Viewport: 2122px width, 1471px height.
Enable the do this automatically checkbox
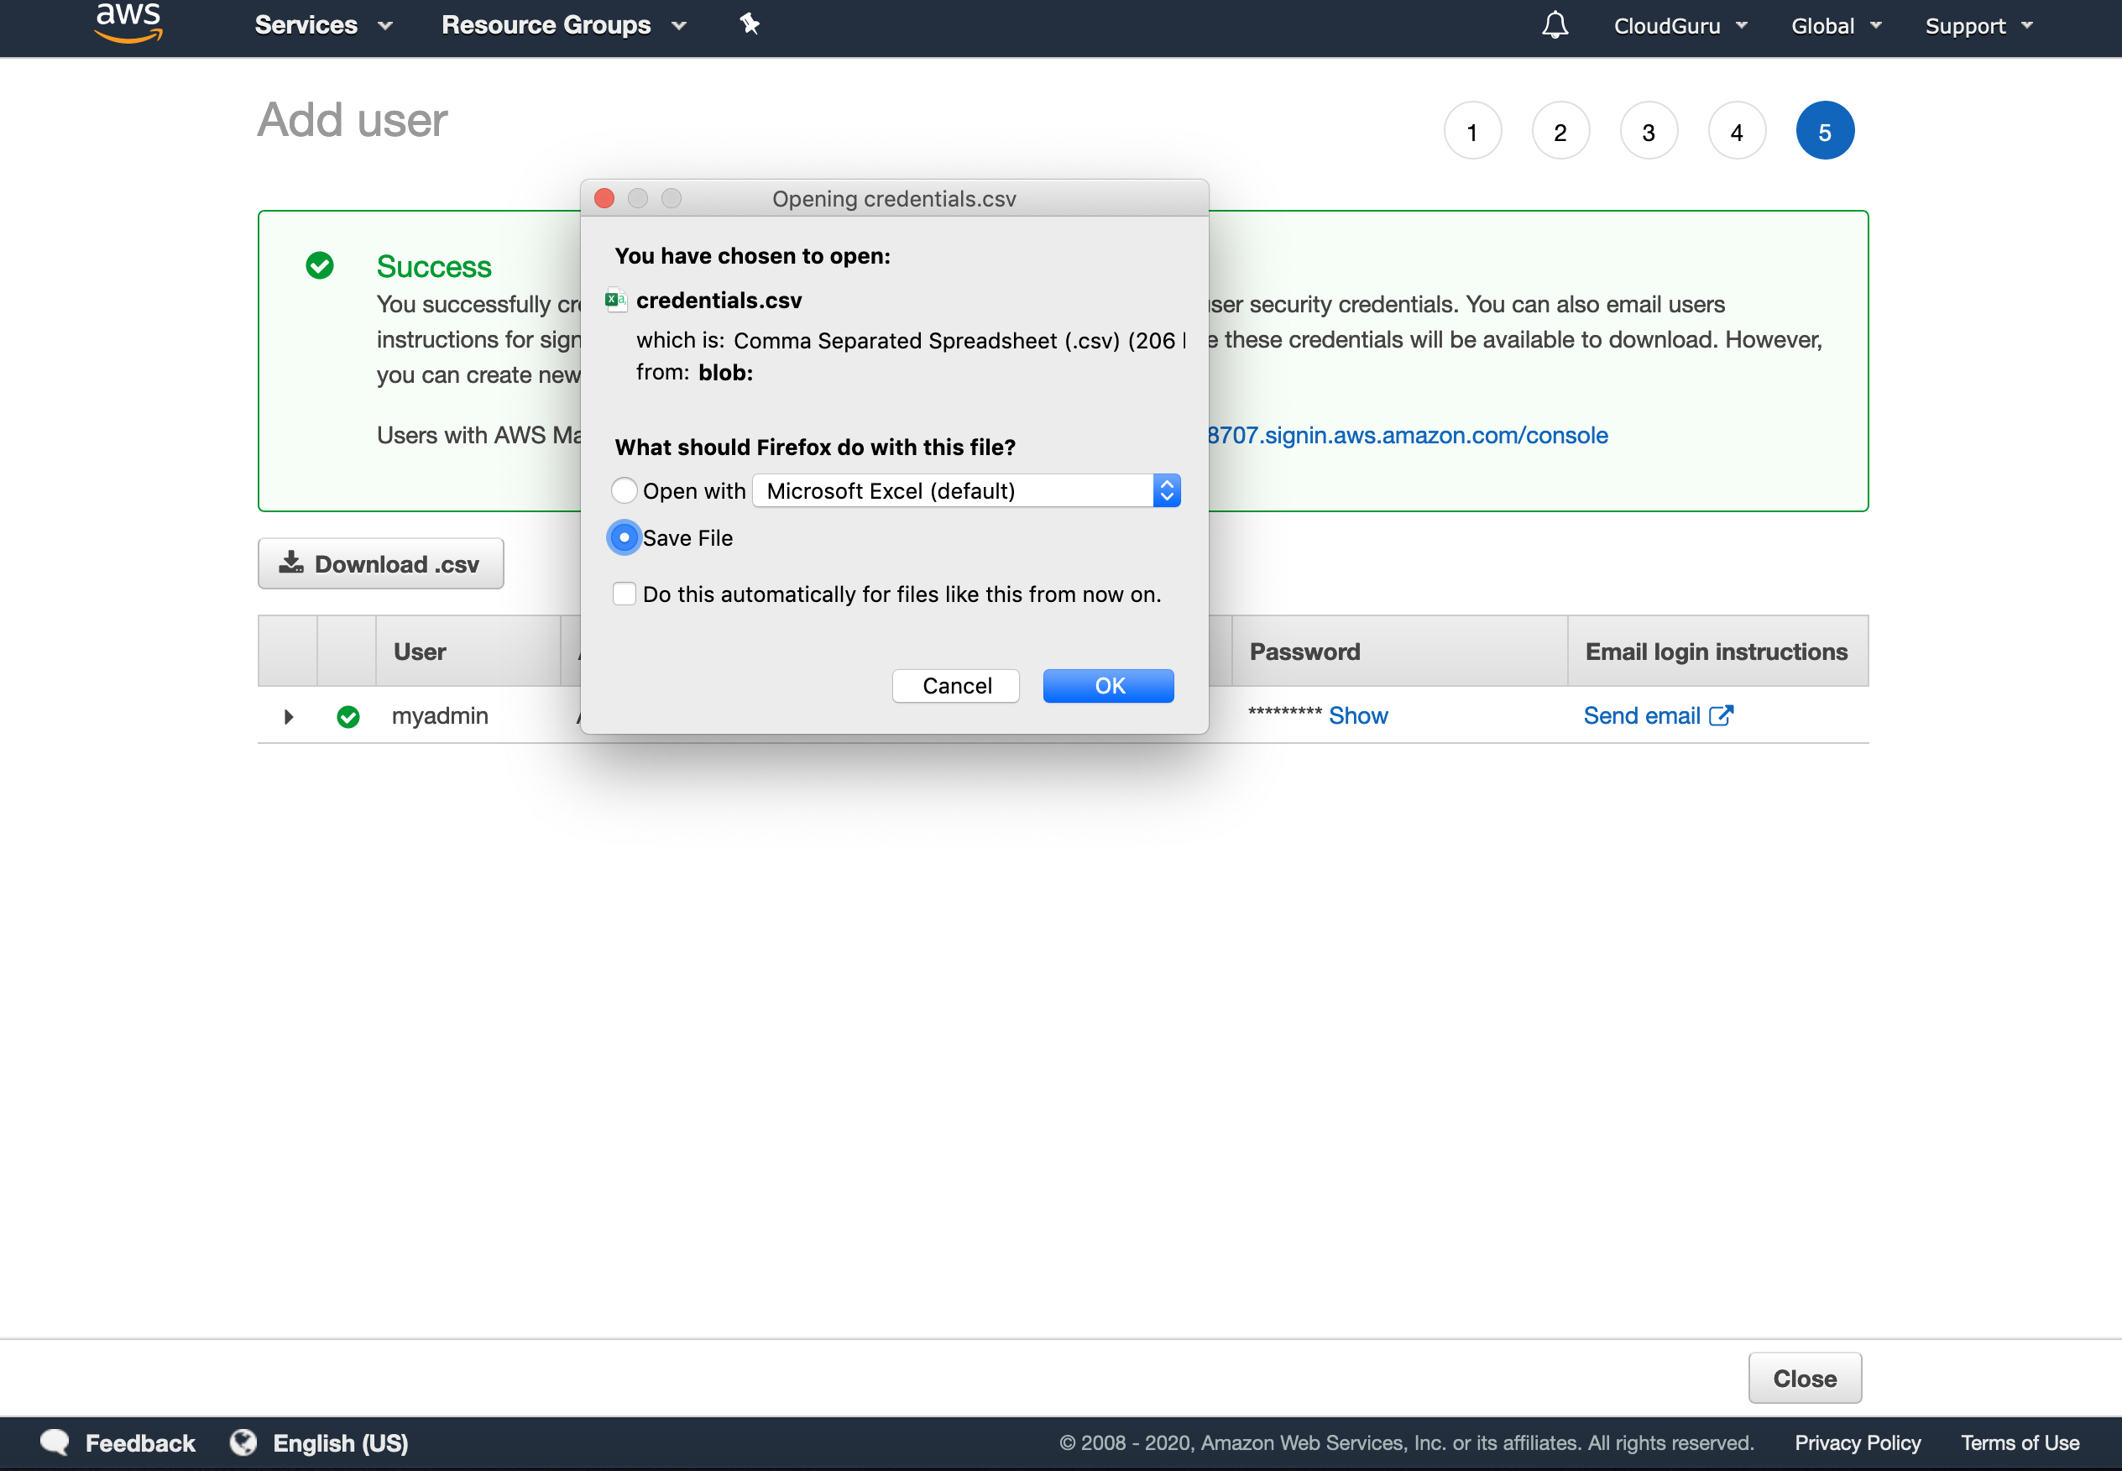click(x=624, y=594)
